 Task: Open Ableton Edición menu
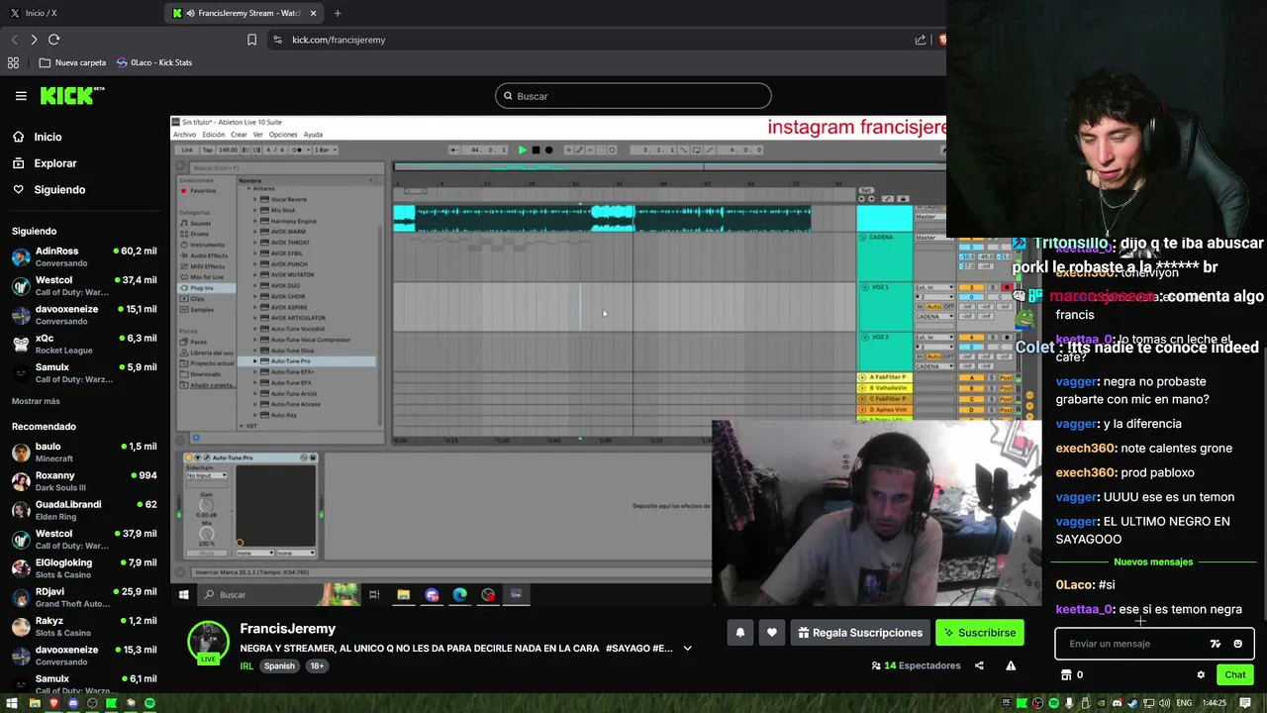click(x=214, y=135)
